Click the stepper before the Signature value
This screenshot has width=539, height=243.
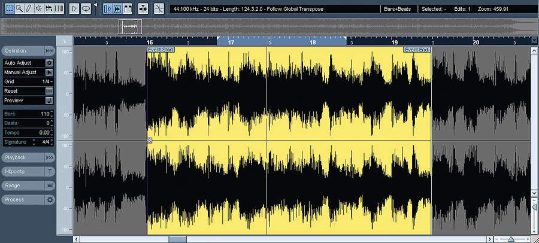[34, 142]
